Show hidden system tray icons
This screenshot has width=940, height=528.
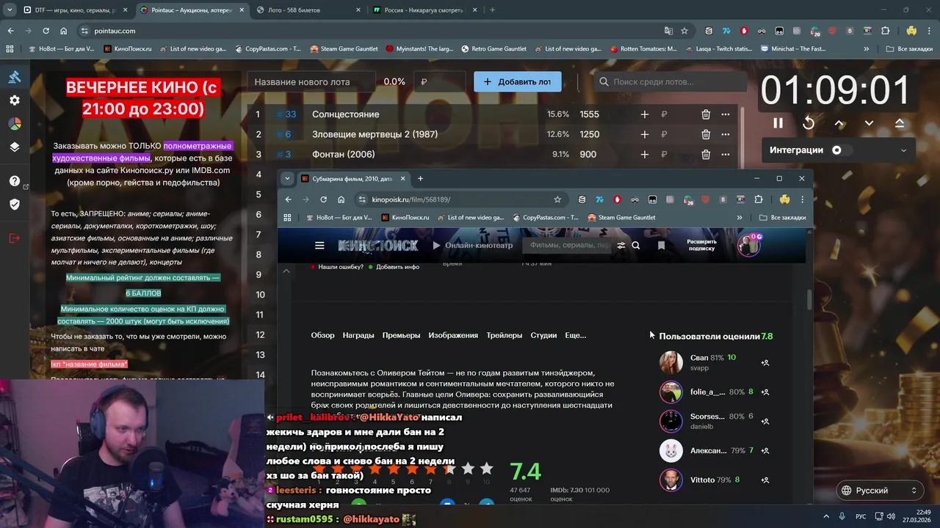826,516
